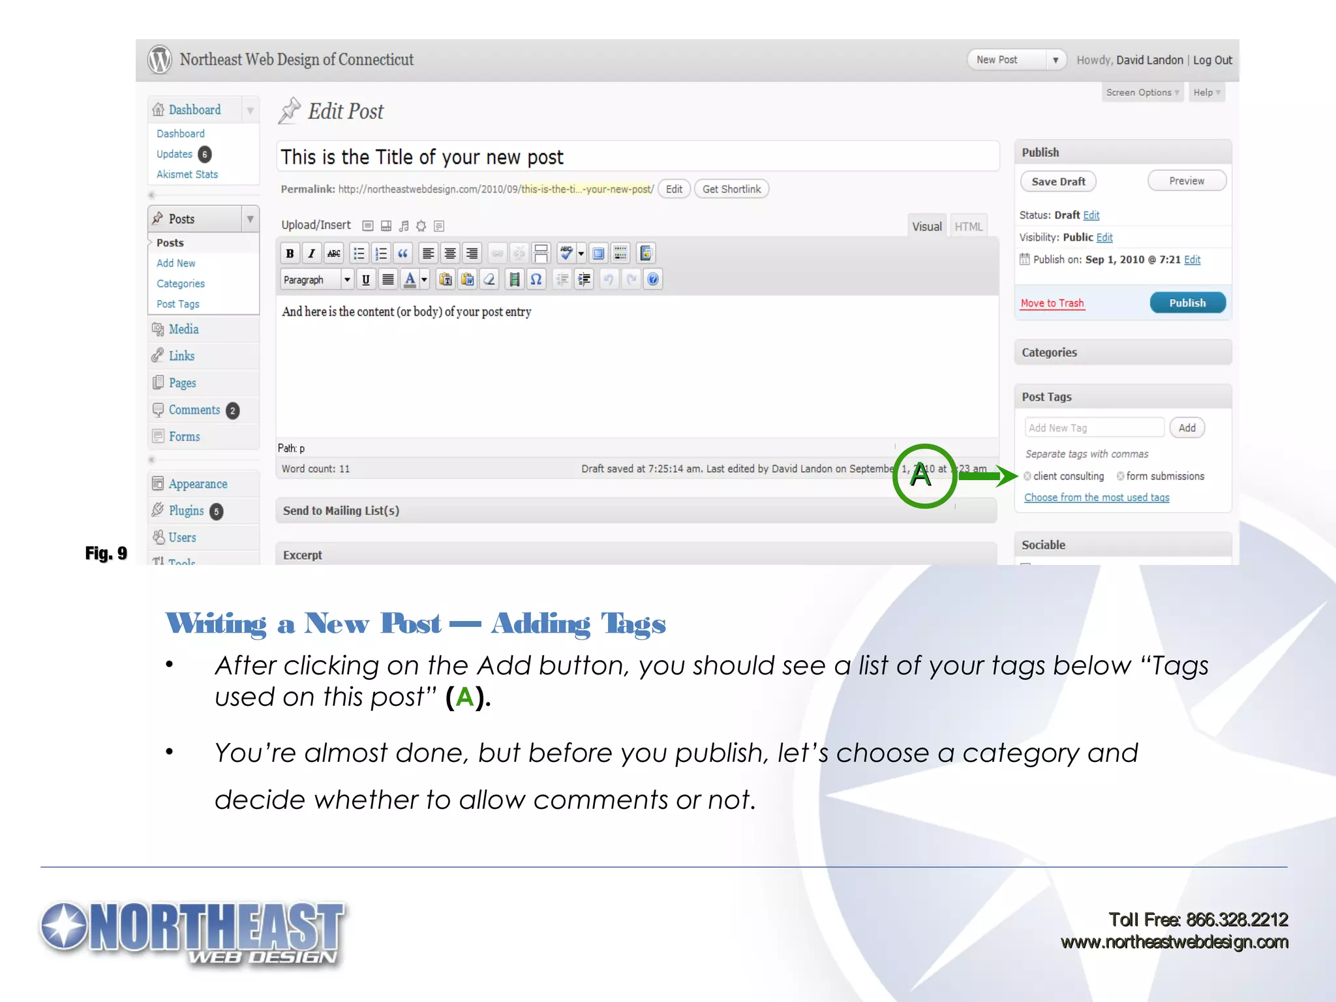Image resolution: width=1336 pixels, height=1002 pixels.
Task: Open the text color picker swatch
Action: [410, 280]
